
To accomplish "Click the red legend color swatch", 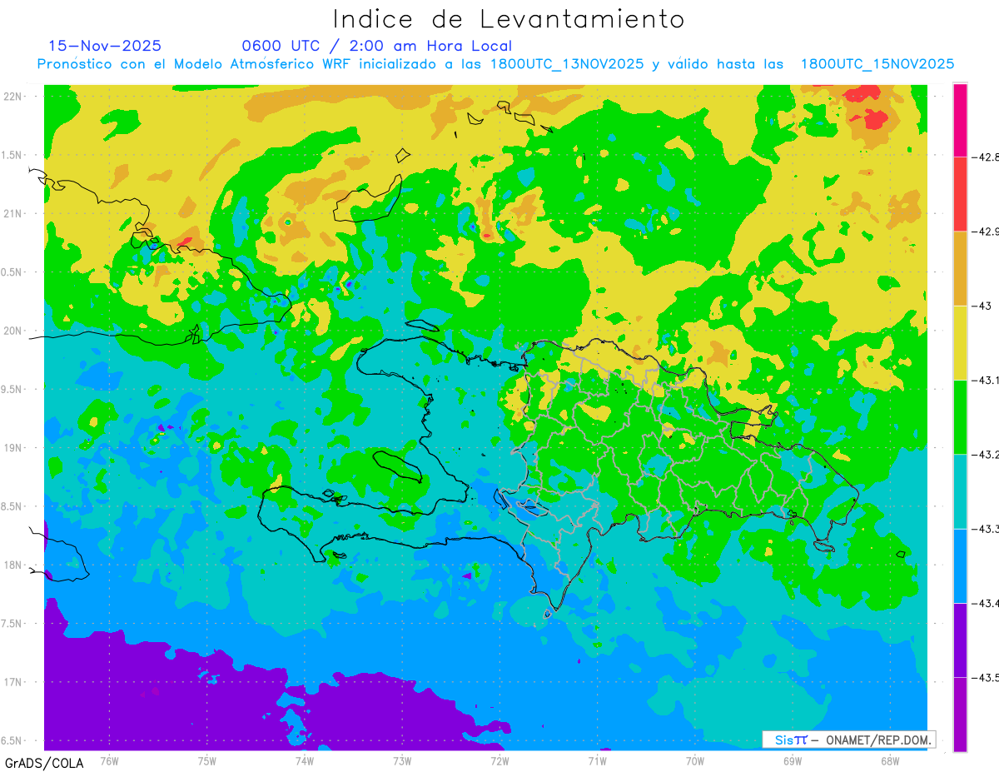I will click(x=960, y=193).
